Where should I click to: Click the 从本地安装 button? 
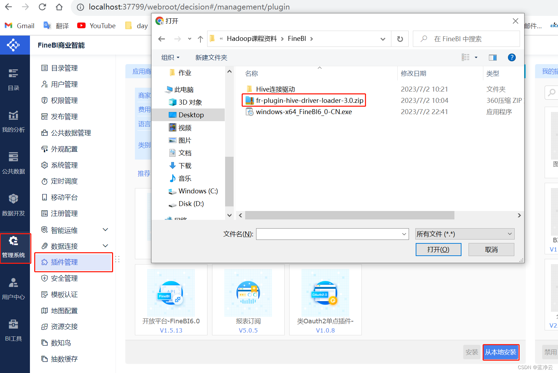[x=501, y=352]
